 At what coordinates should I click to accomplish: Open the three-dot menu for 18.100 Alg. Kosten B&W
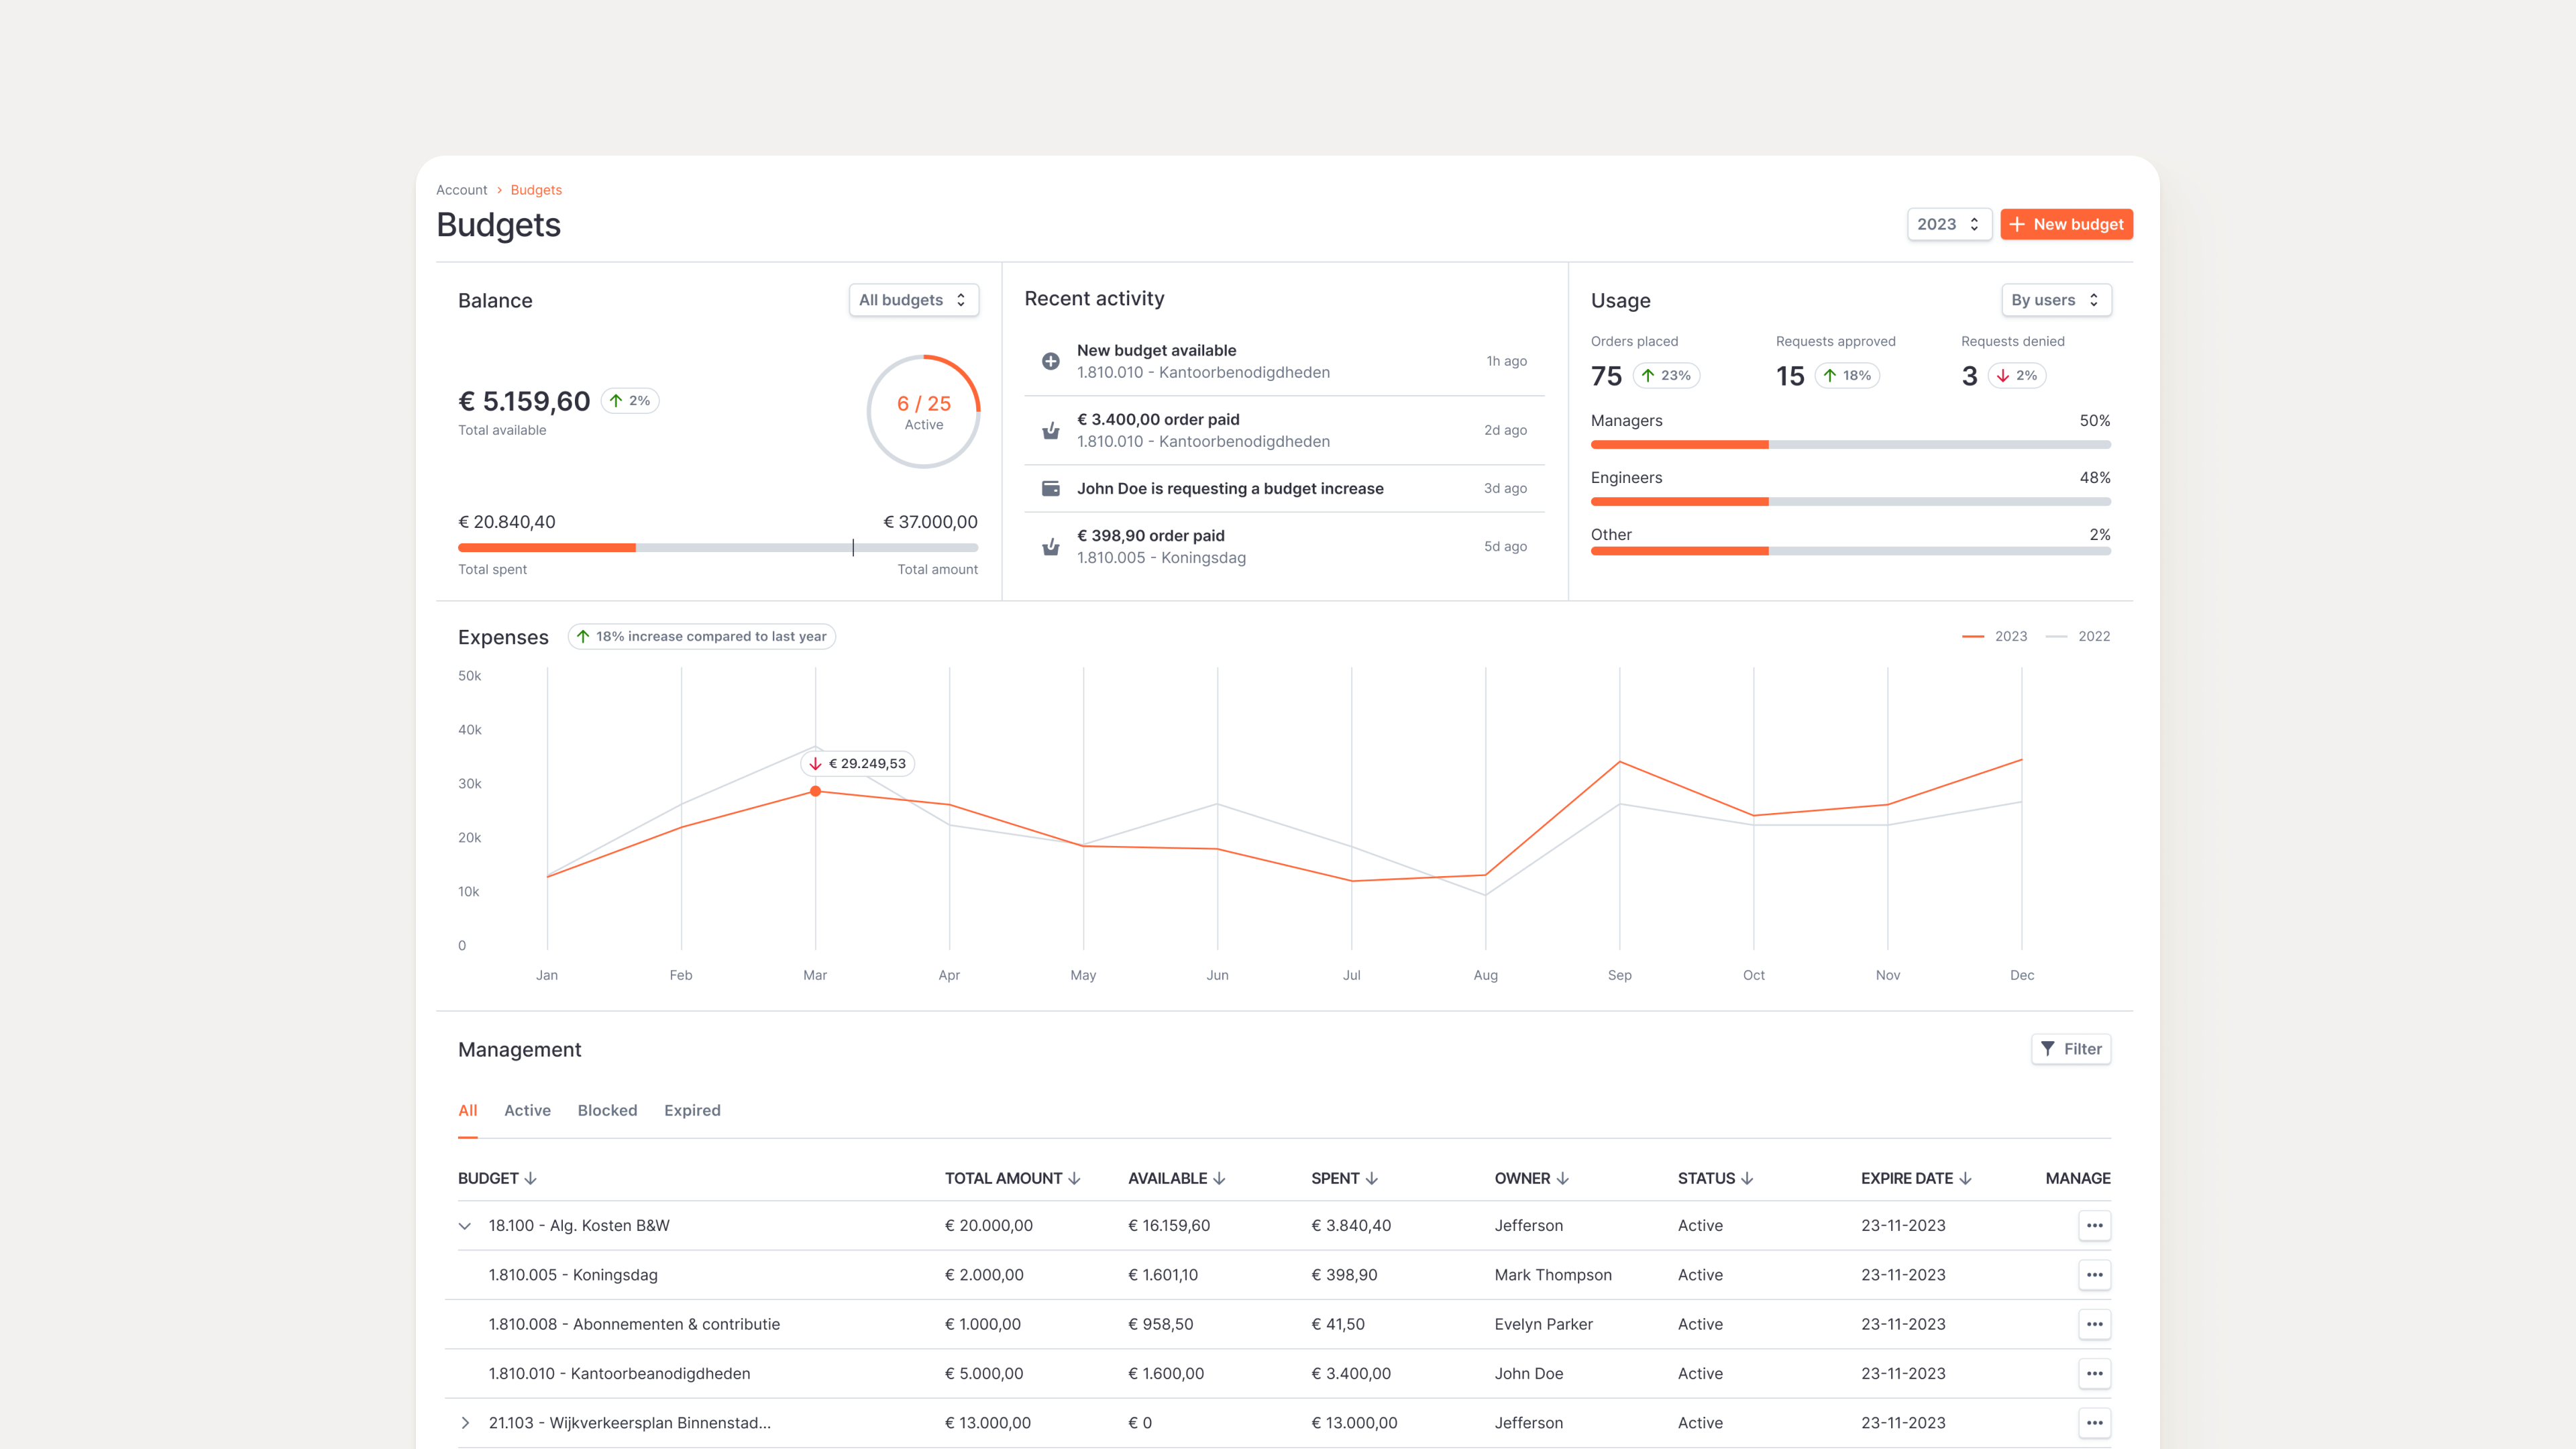[x=2094, y=1225]
